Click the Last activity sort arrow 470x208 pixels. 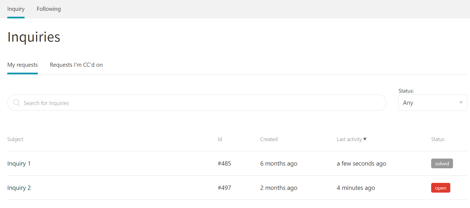click(x=365, y=139)
